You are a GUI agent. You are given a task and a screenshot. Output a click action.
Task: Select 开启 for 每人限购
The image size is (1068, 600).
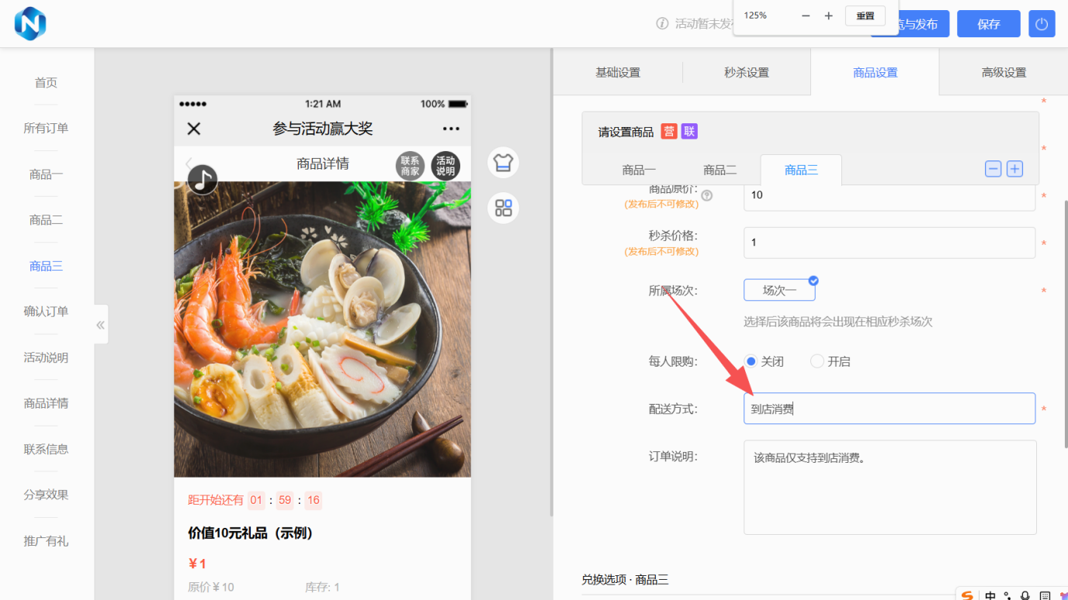coord(817,361)
